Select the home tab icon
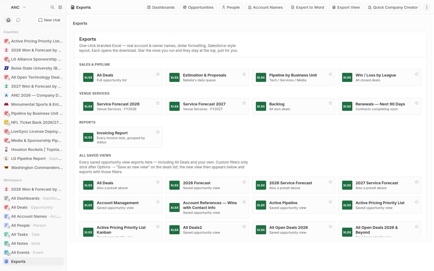Viewport: 434px width, 271px height. tap(8, 20)
